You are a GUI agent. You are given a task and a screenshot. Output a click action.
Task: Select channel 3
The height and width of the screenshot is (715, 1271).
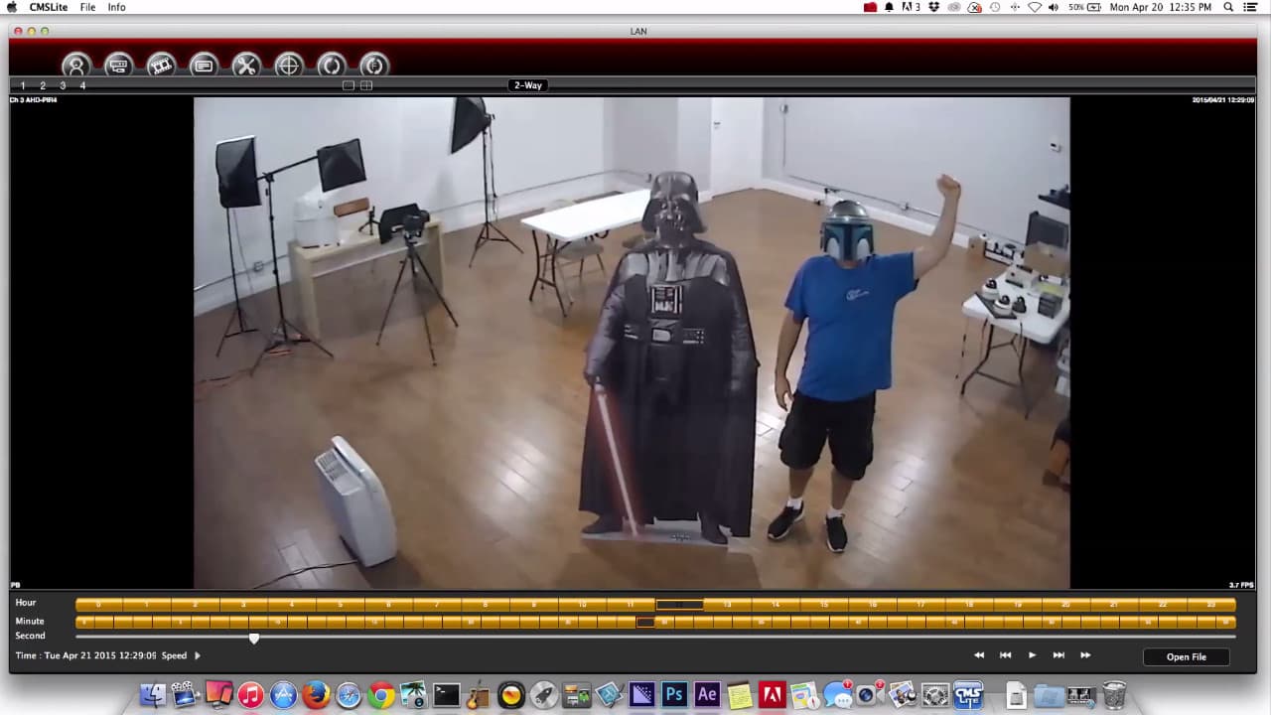[63, 85]
